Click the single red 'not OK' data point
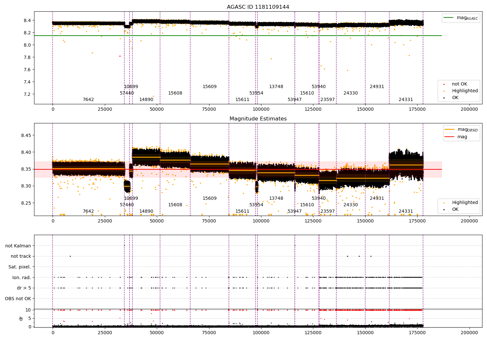The image size is (487, 340). coord(120,56)
